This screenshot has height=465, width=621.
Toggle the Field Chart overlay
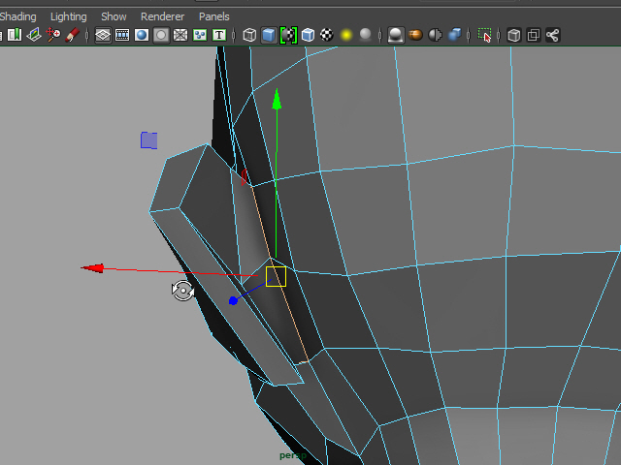coord(180,35)
